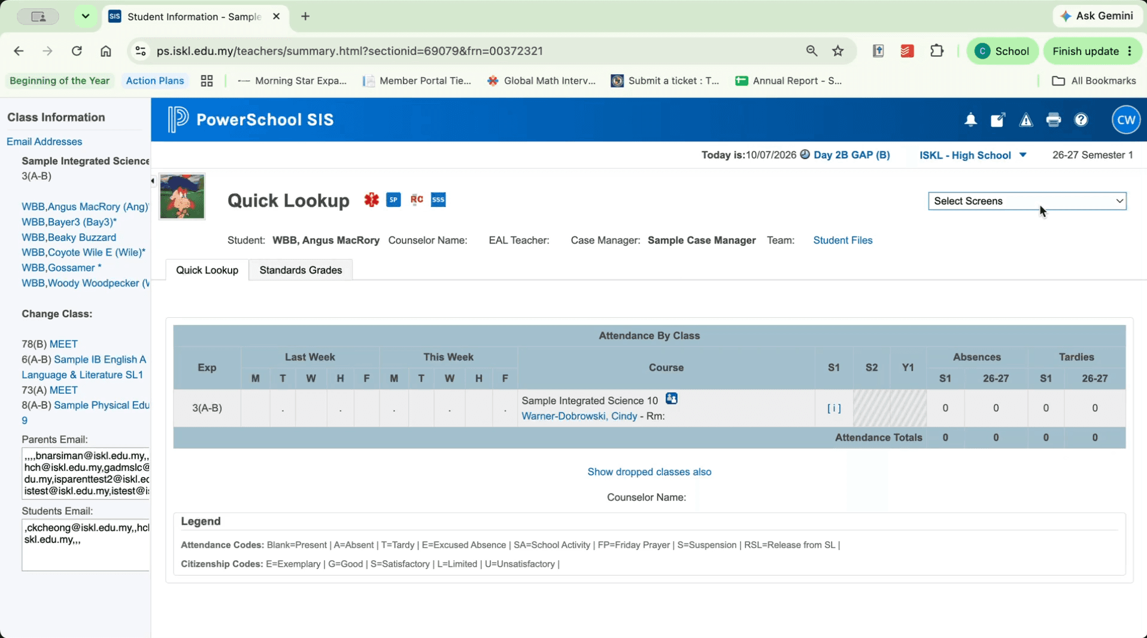Bookmark this page with the star icon
Screen dimensions: 1147x638
click(x=838, y=51)
